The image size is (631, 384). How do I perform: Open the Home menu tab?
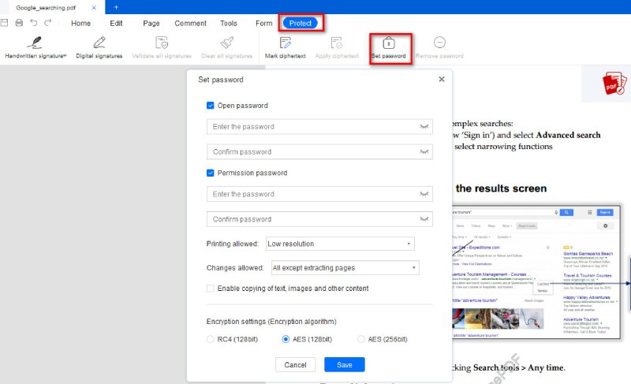(x=81, y=24)
